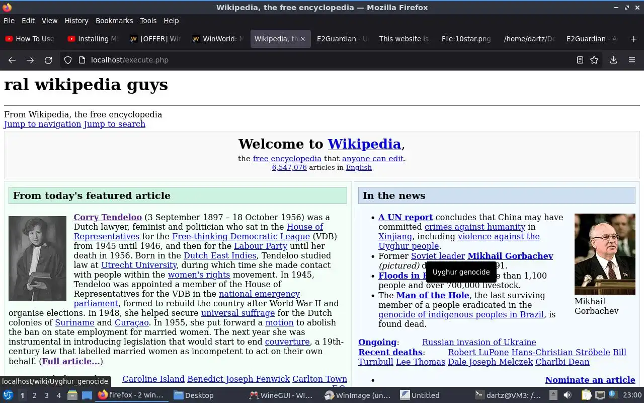
Task: Click the page info icon in URL bar
Action: coord(82,60)
